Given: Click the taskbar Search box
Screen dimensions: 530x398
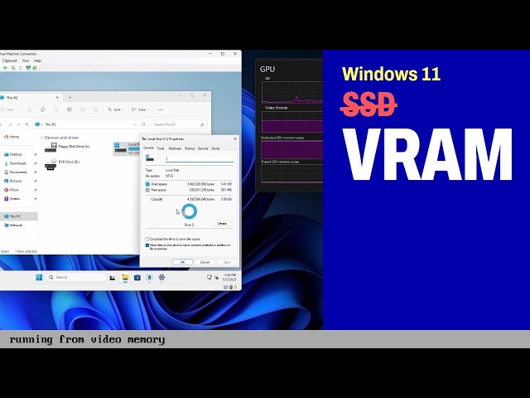Looking at the screenshot, I should point(76,278).
